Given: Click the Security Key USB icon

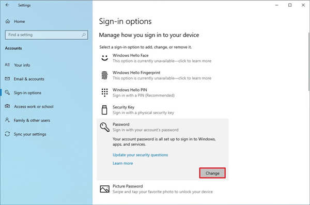Looking at the screenshot, I should coord(104,109).
